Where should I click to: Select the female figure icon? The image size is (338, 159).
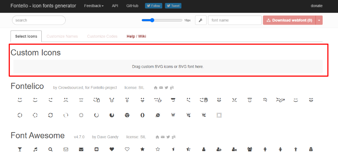[x=280, y=149]
